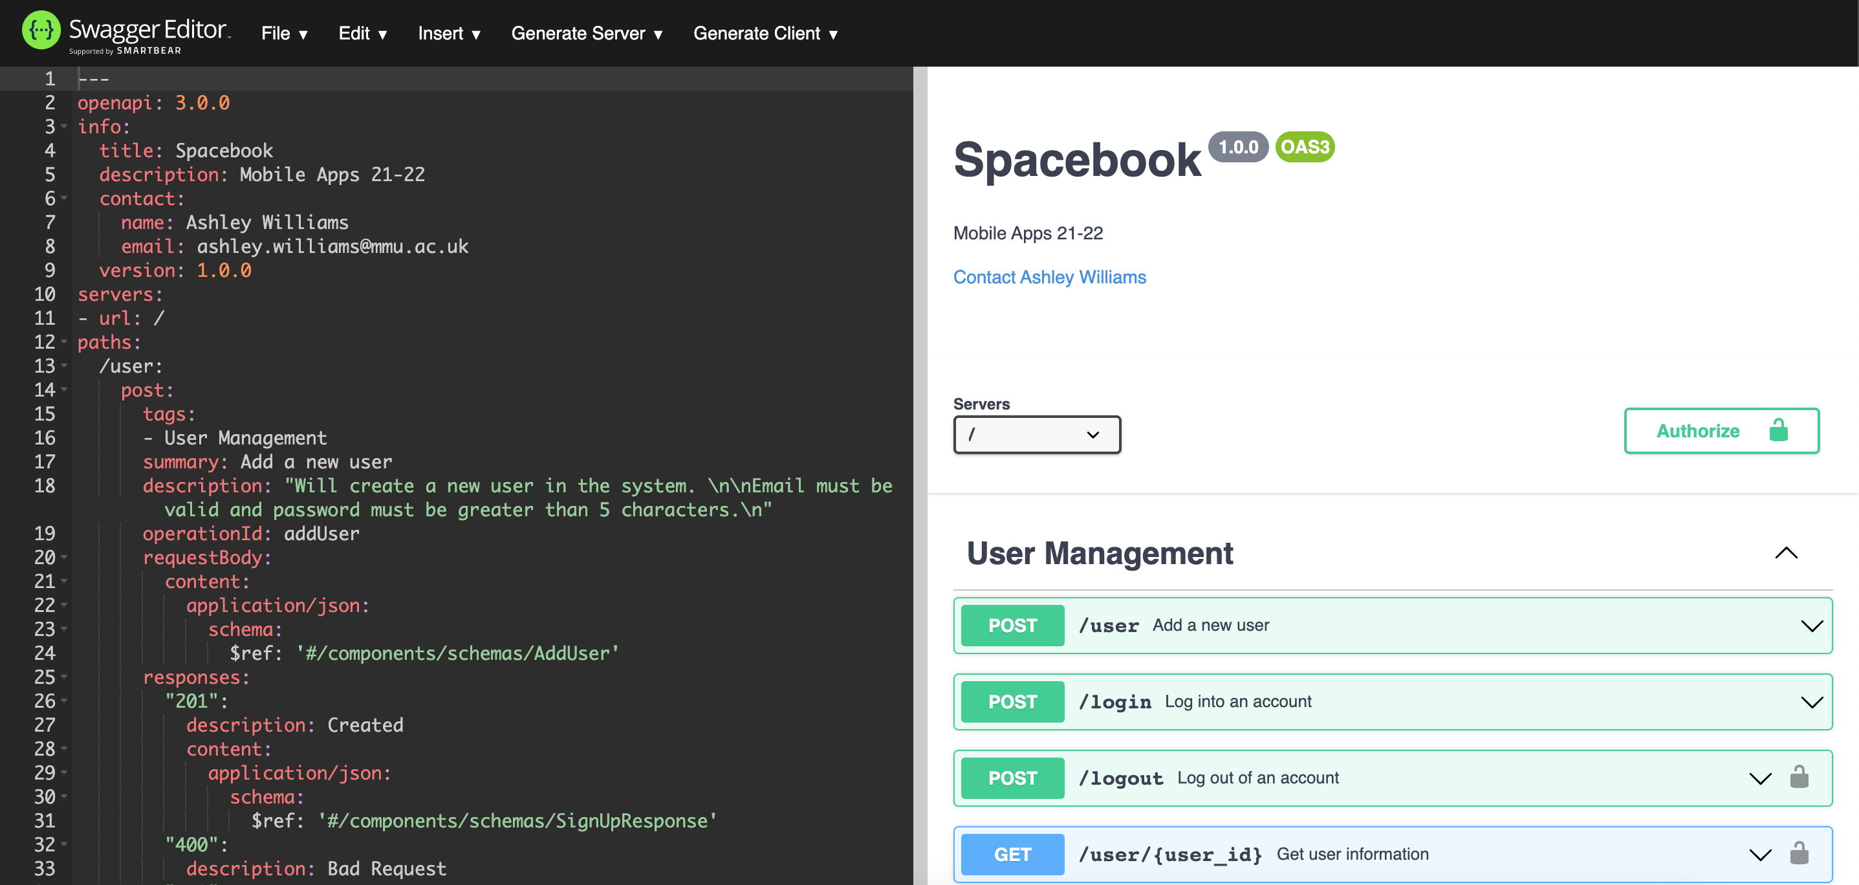Open the Generate Server menu

(586, 33)
